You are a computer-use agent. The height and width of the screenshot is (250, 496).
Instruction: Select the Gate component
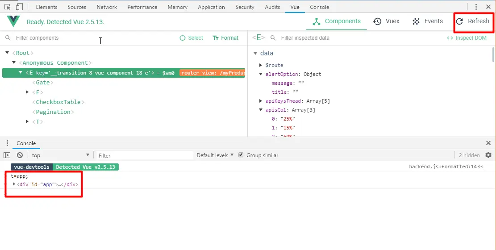pos(43,82)
